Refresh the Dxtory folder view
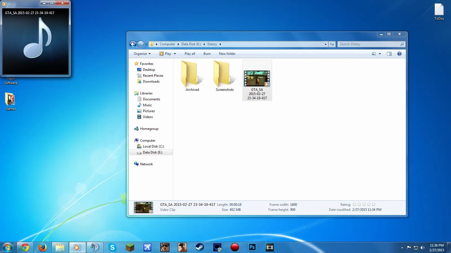Viewport: 451px width, 253px height. (332, 44)
